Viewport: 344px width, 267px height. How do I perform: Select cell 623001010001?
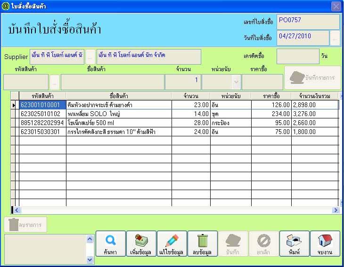42,105
